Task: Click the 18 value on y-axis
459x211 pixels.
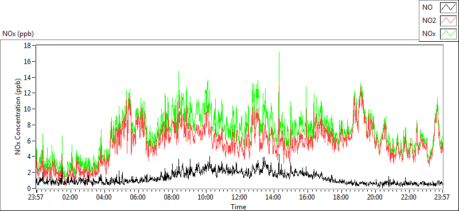Action: [x=28, y=46]
